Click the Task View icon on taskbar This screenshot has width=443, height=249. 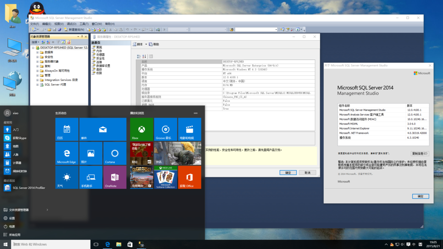pyautogui.click(x=96, y=245)
